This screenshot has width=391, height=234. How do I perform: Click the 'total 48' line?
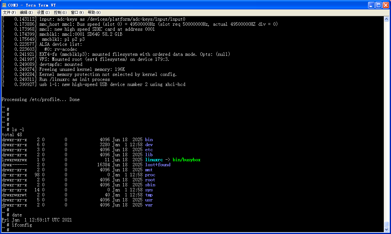click(12, 135)
